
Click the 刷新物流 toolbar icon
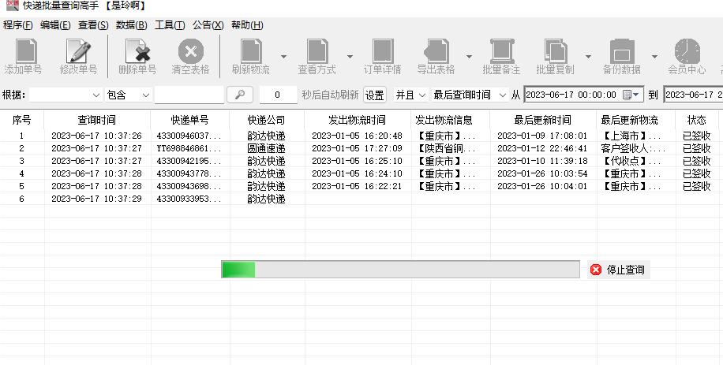point(251,50)
